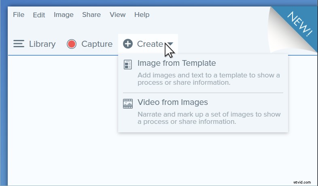The height and width of the screenshot is (186, 318).
Task: Open the Share menu
Action: pyautogui.click(x=91, y=15)
